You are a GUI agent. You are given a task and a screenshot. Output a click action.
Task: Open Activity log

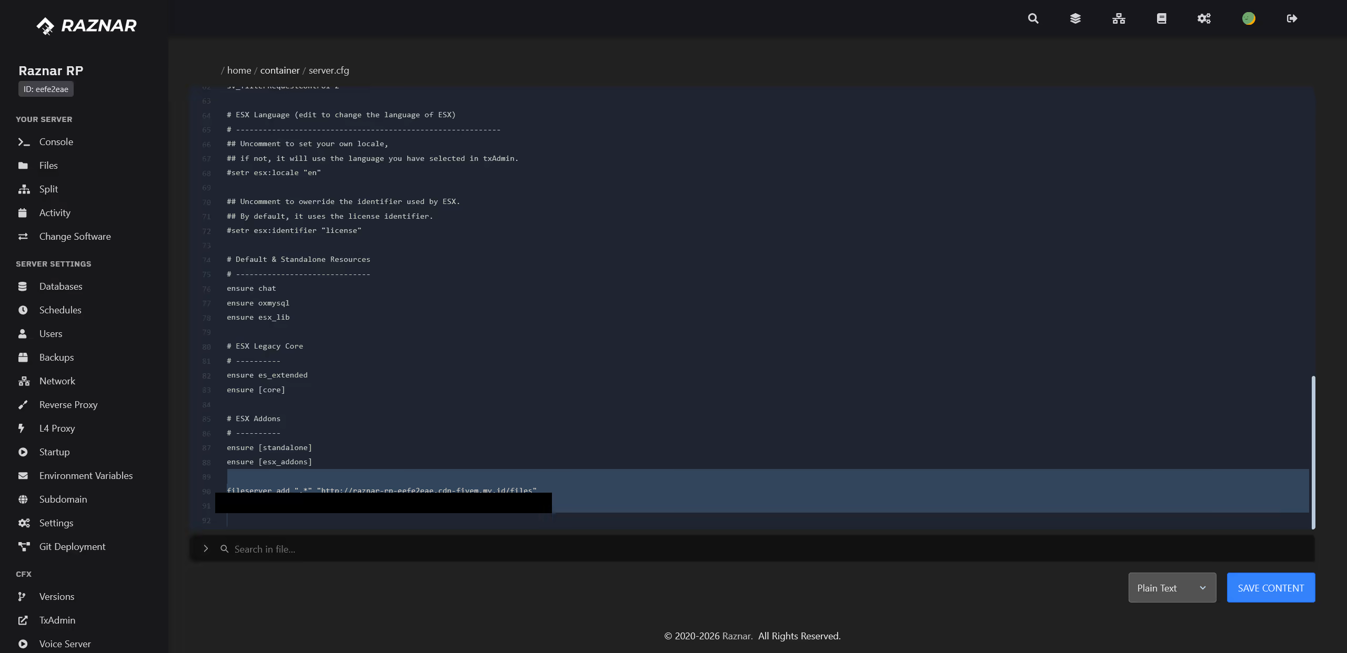[55, 212]
